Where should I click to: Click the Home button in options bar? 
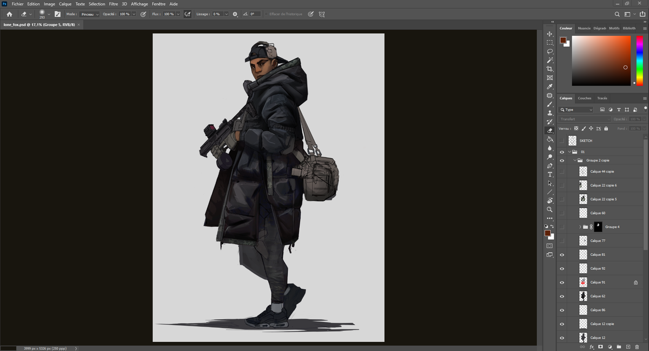(x=9, y=14)
